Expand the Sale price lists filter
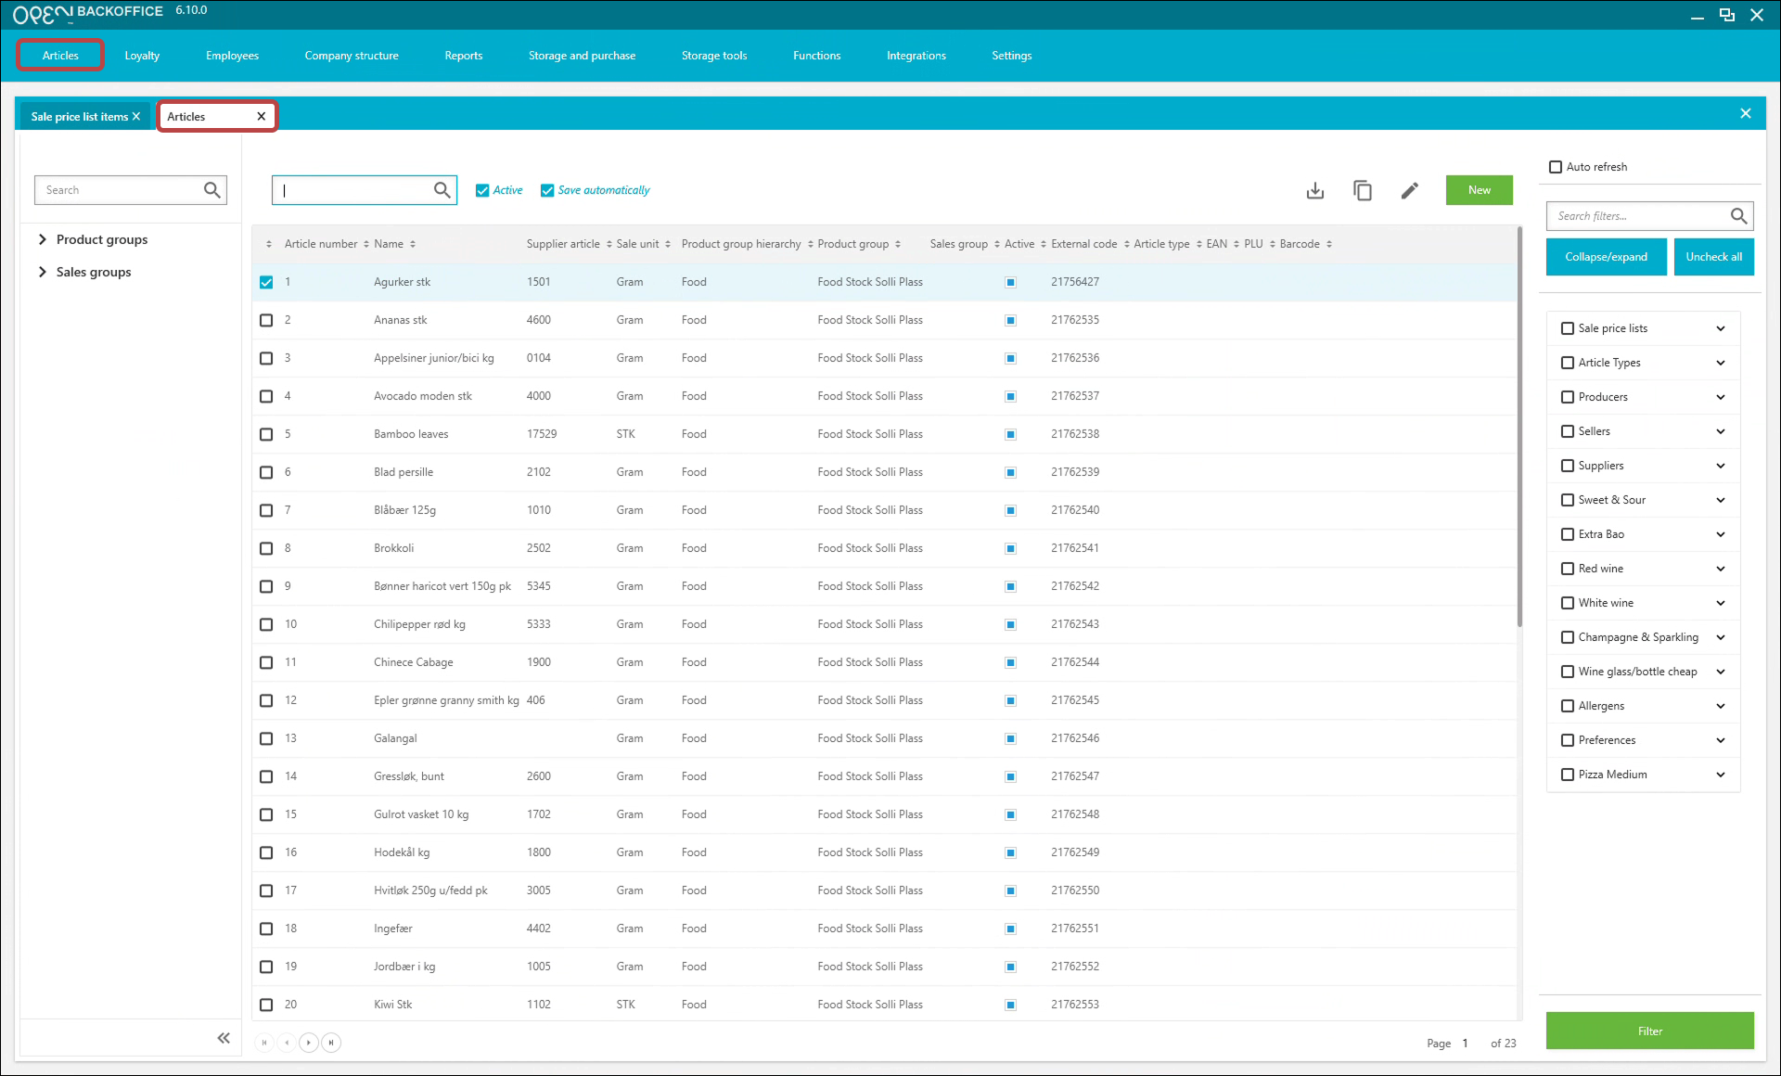The width and height of the screenshot is (1781, 1076). tap(1721, 328)
